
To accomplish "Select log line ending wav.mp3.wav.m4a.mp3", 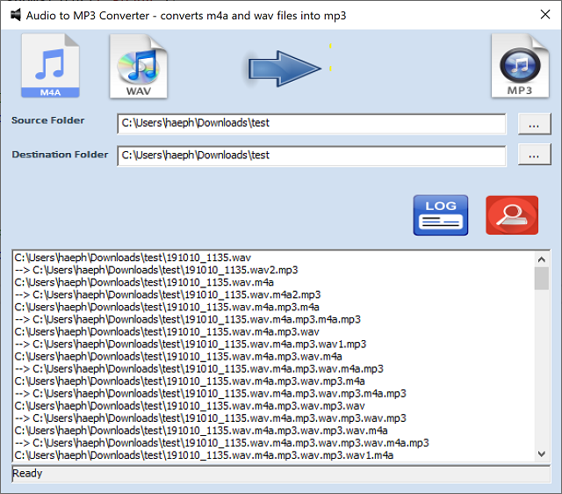I will [222, 443].
